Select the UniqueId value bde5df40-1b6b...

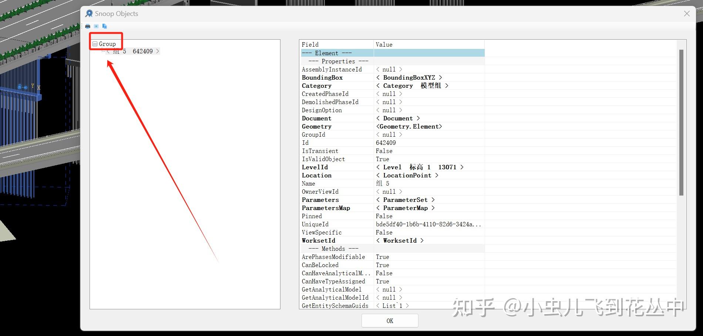click(x=428, y=224)
